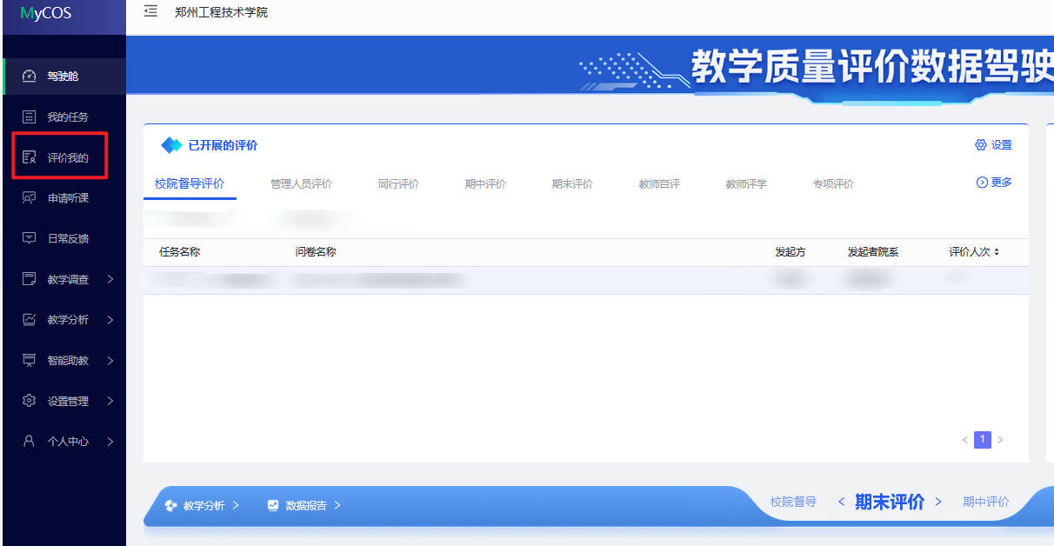Click the settings gear icon beside 设置

981,145
